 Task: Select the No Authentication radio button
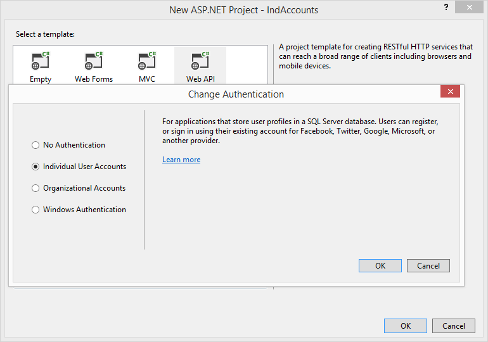click(35, 145)
